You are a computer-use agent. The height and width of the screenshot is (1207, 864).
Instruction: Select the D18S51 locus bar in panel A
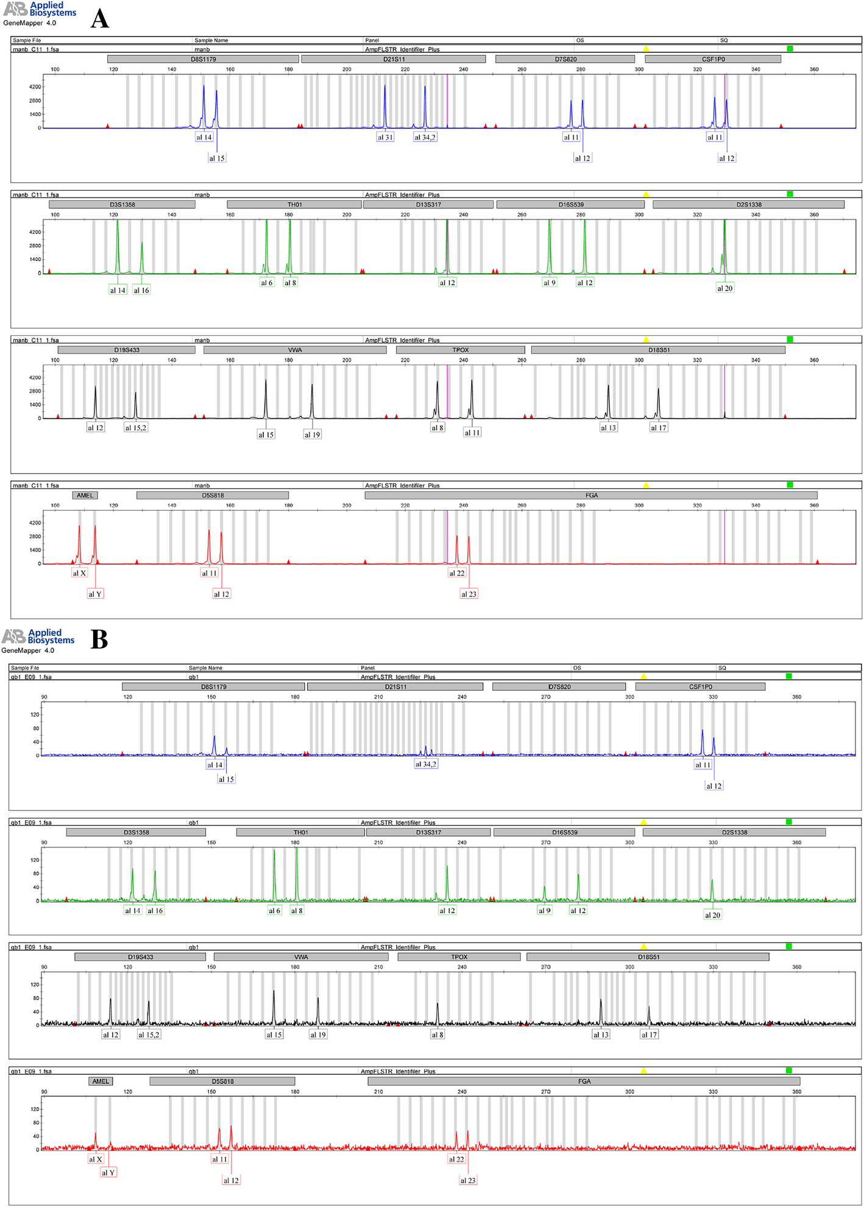(x=658, y=350)
